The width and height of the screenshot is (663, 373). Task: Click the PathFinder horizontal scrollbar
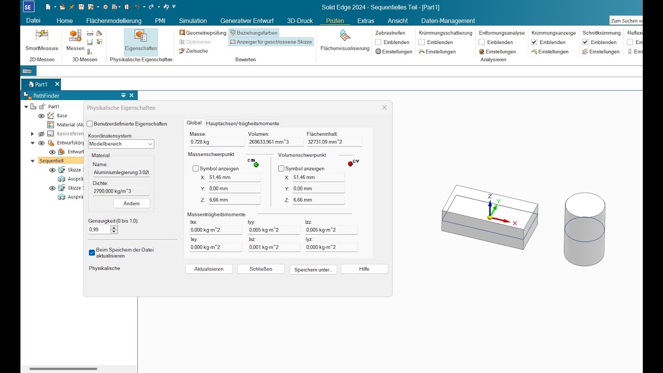(x=64, y=369)
